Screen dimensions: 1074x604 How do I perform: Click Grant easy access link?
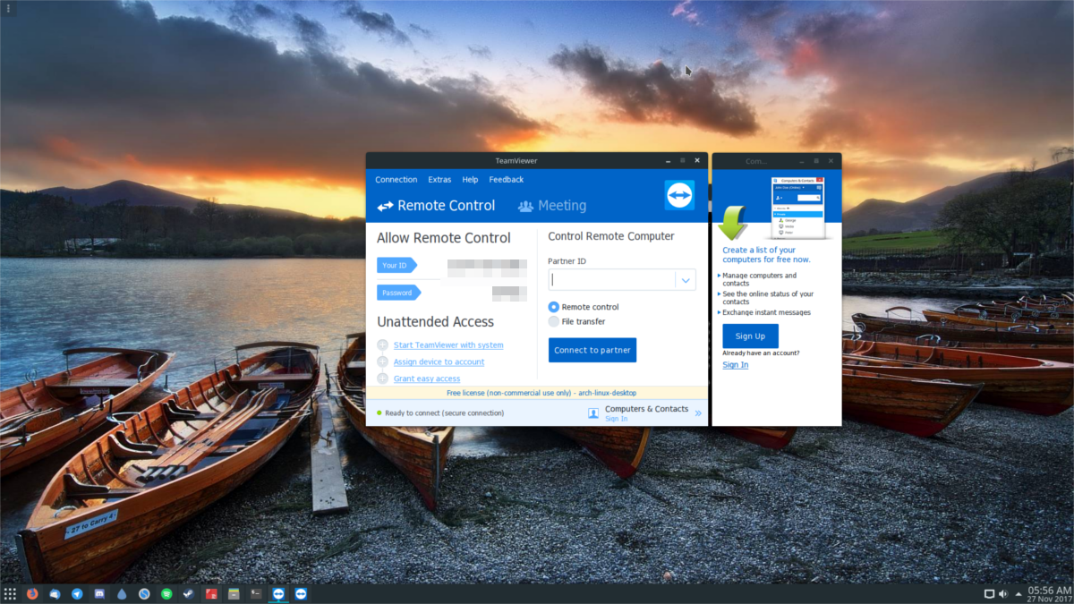[x=427, y=379]
